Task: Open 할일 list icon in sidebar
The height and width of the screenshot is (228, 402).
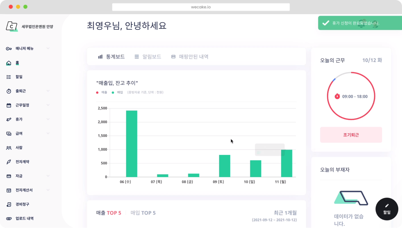Action: click(9, 77)
